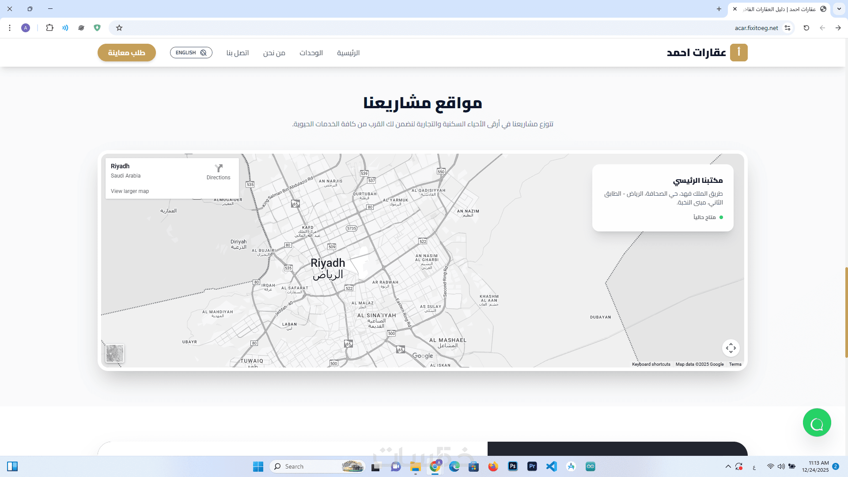The image size is (848, 477).
Task: Expand the browser tab search chevron
Action: coord(839,9)
